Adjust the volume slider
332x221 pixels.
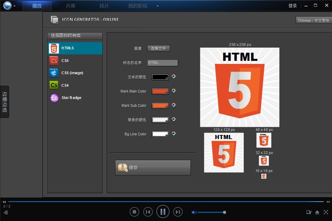(x=211, y=212)
